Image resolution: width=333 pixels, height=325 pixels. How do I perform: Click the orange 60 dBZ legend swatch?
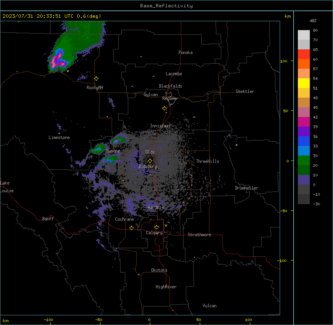(304, 64)
